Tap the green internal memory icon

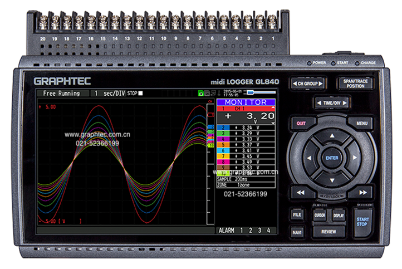coord(201,94)
